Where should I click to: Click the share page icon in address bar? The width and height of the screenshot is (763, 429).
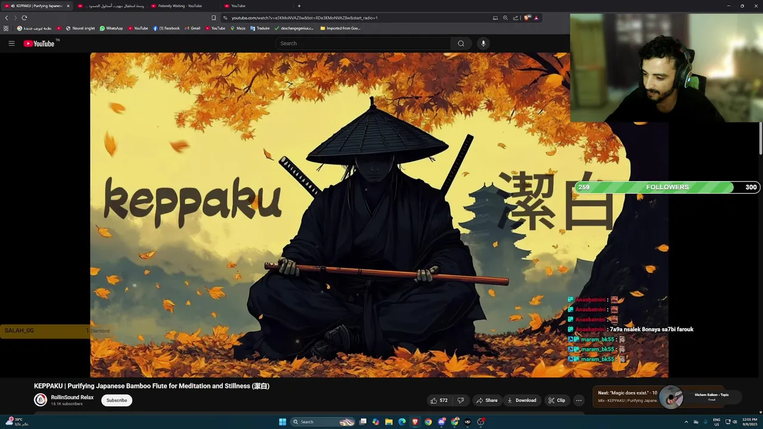tap(516, 18)
